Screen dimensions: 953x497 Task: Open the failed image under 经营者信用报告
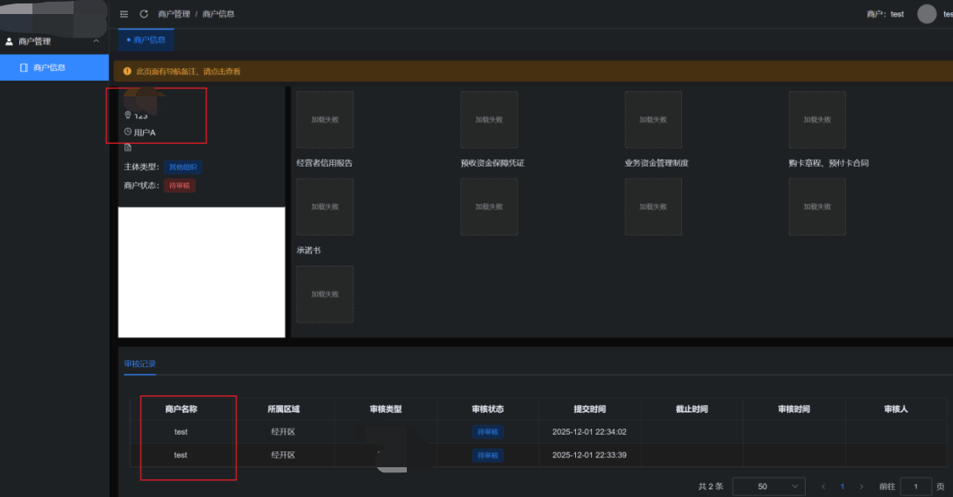(324, 207)
